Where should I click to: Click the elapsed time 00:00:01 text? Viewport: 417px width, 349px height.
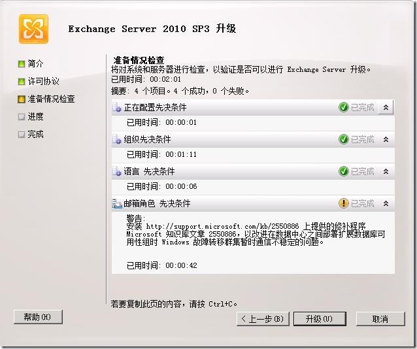click(181, 122)
